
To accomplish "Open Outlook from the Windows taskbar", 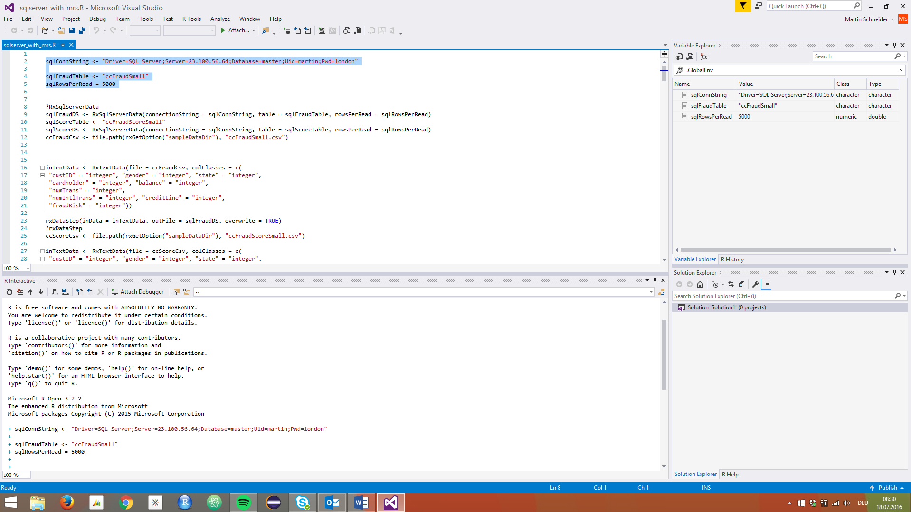I will pos(332,502).
